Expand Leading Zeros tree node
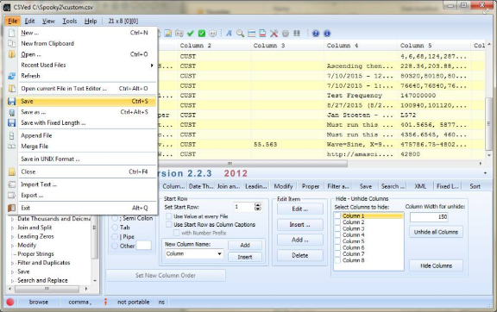Screen dimensions: 497x312 (13, 237)
